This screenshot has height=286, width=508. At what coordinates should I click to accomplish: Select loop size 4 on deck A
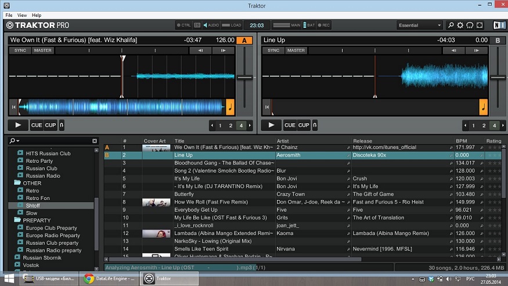pyautogui.click(x=241, y=126)
